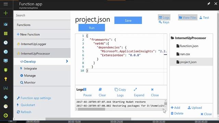This screenshot has width=219, height=123.
Task: Open the blue diamond icon in sidebar
Action: coord(6,97)
